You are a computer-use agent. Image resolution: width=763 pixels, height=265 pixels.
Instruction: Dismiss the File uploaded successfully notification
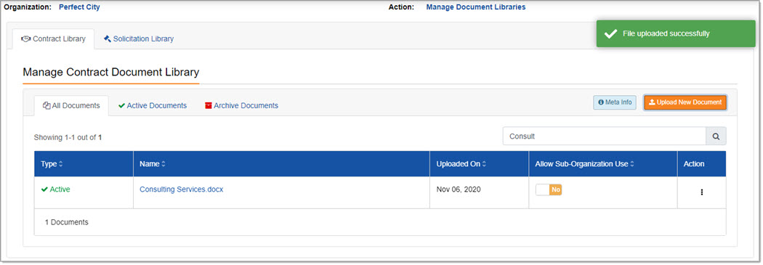[x=676, y=33]
